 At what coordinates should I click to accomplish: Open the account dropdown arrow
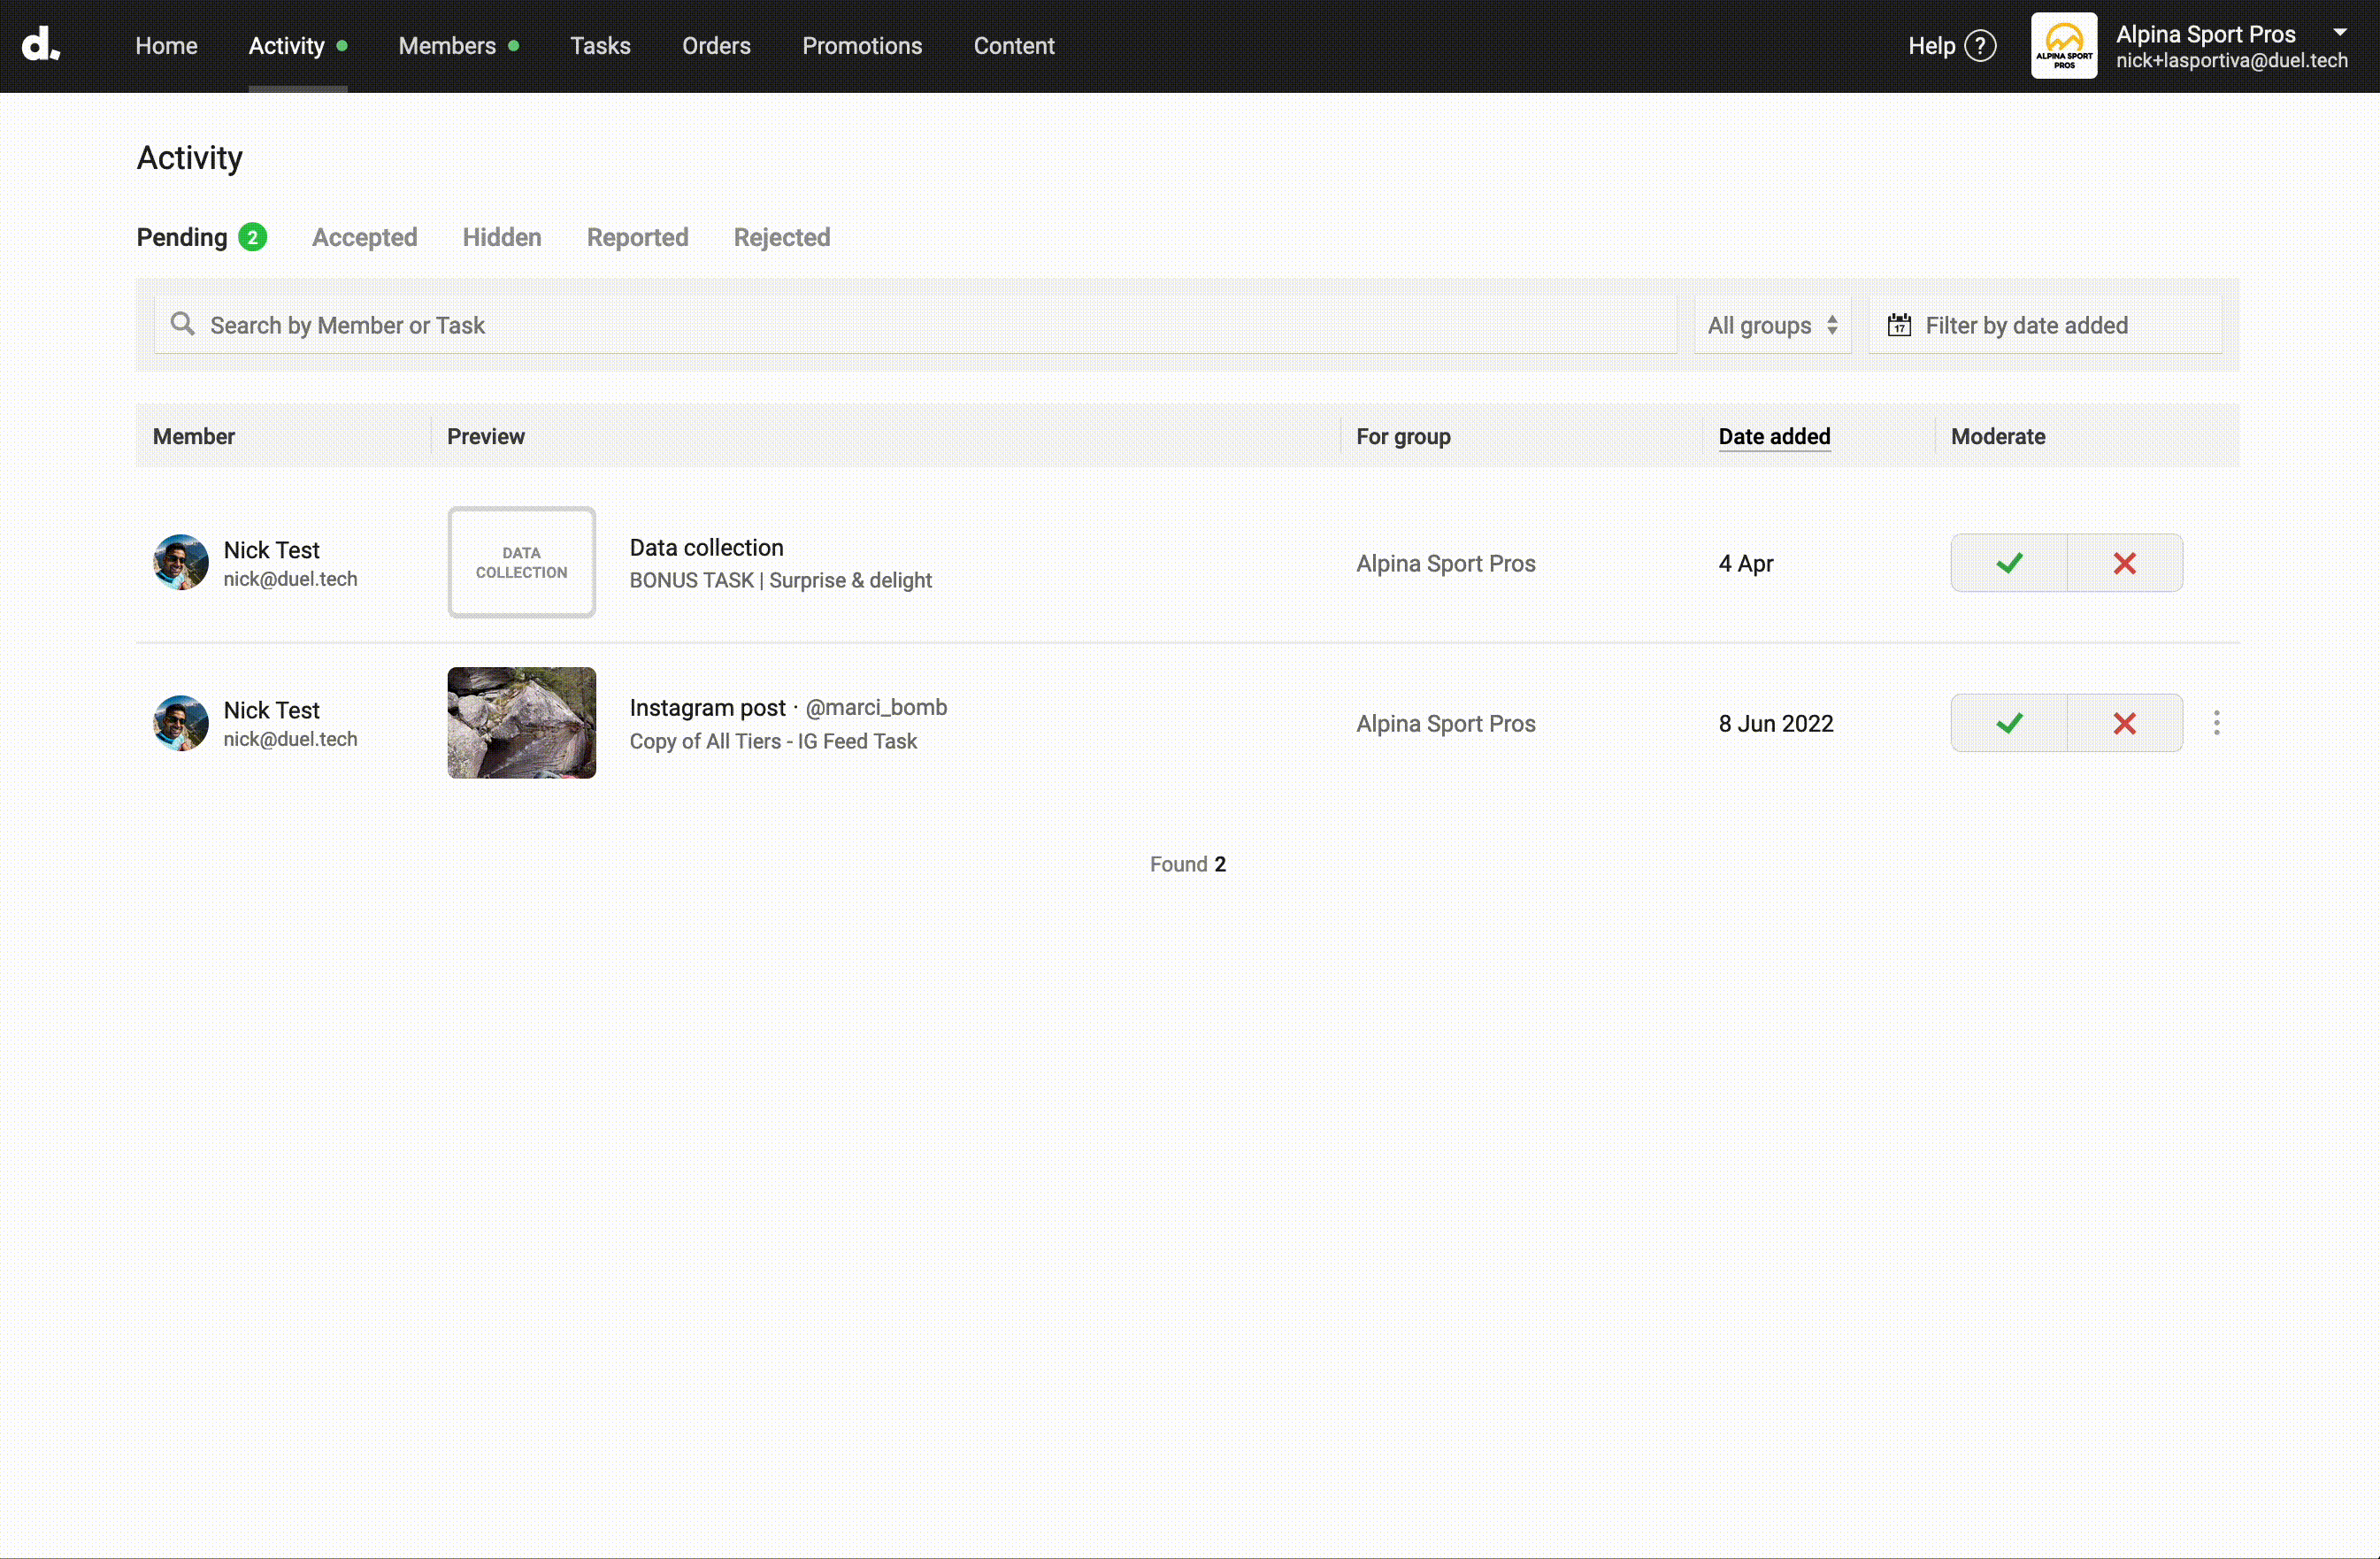(2339, 32)
